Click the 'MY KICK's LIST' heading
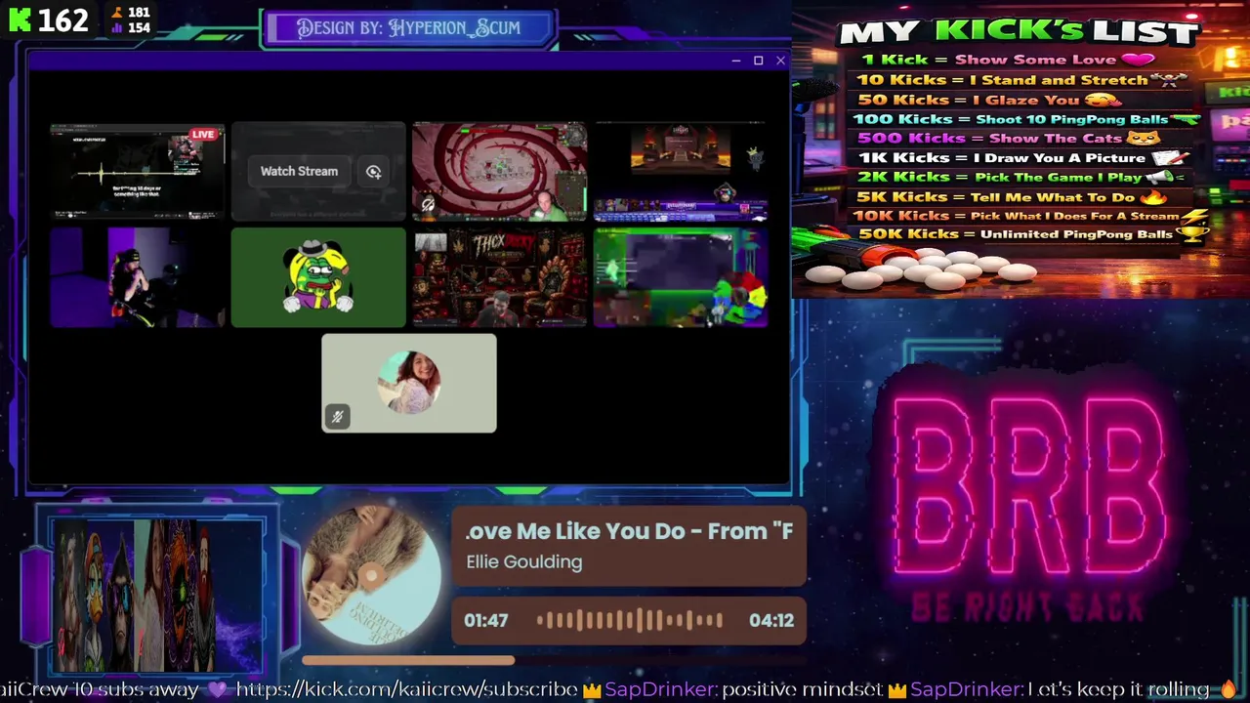Screen dimensions: 1250x703 coord(1019,32)
